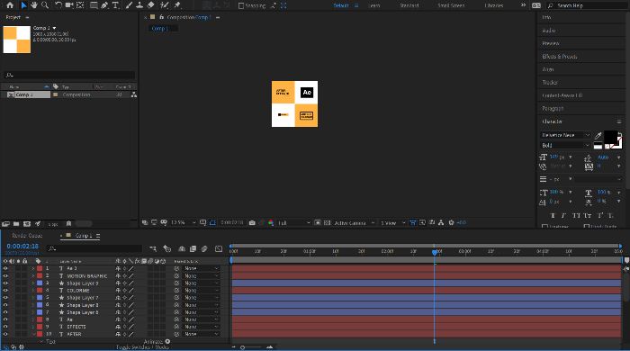Viewport: 630px width, 351px height.
Task: Switch to the Standard workspace
Action: tap(409, 5)
